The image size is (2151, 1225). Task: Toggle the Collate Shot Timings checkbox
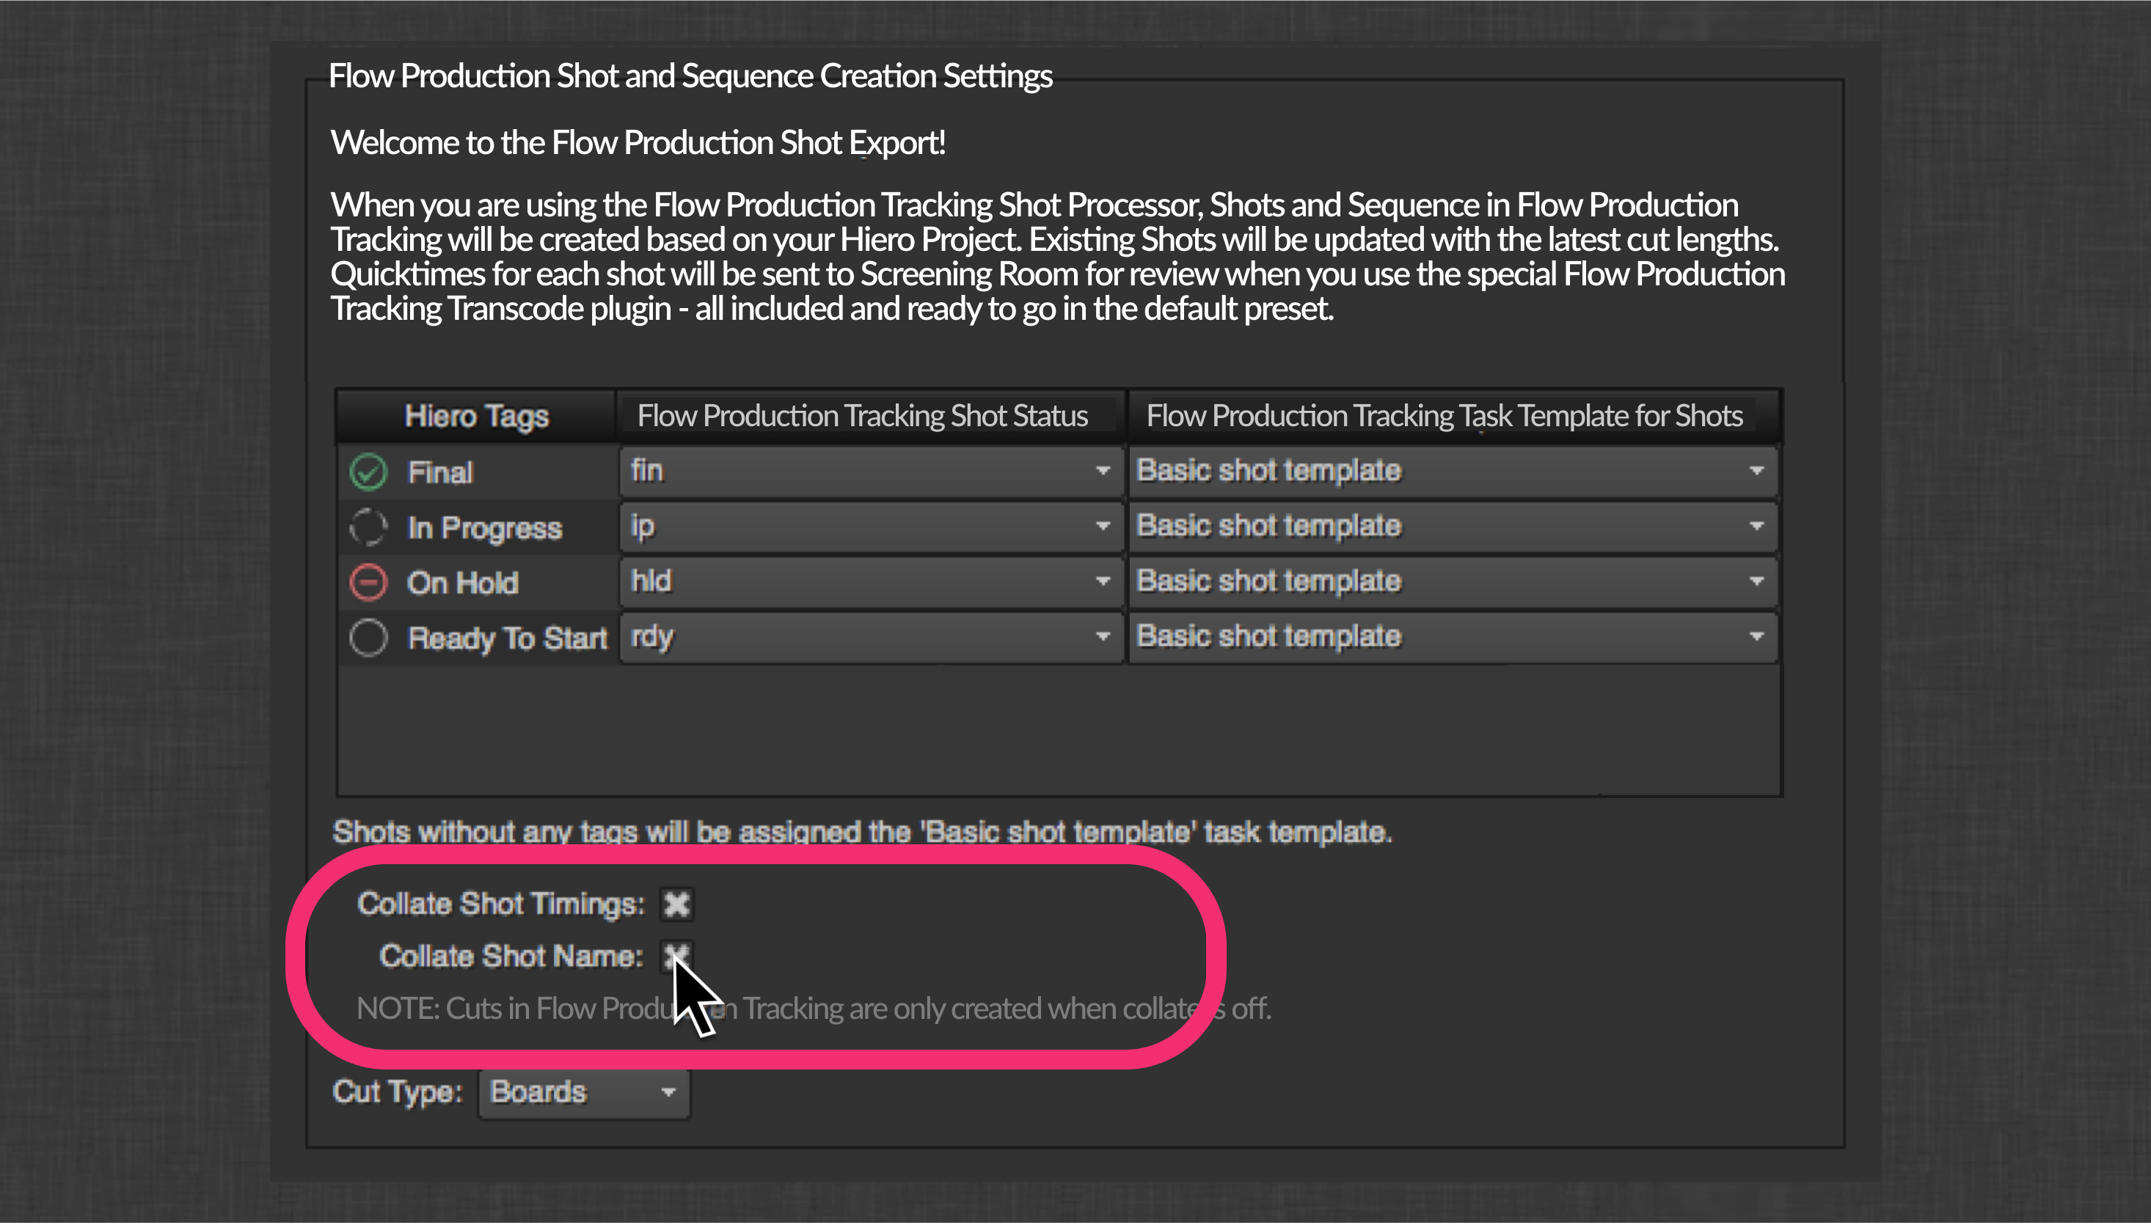(x=676, y=904)
